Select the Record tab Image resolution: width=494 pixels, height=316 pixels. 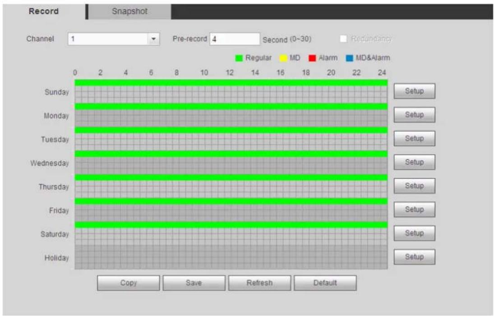click(44, 11)
